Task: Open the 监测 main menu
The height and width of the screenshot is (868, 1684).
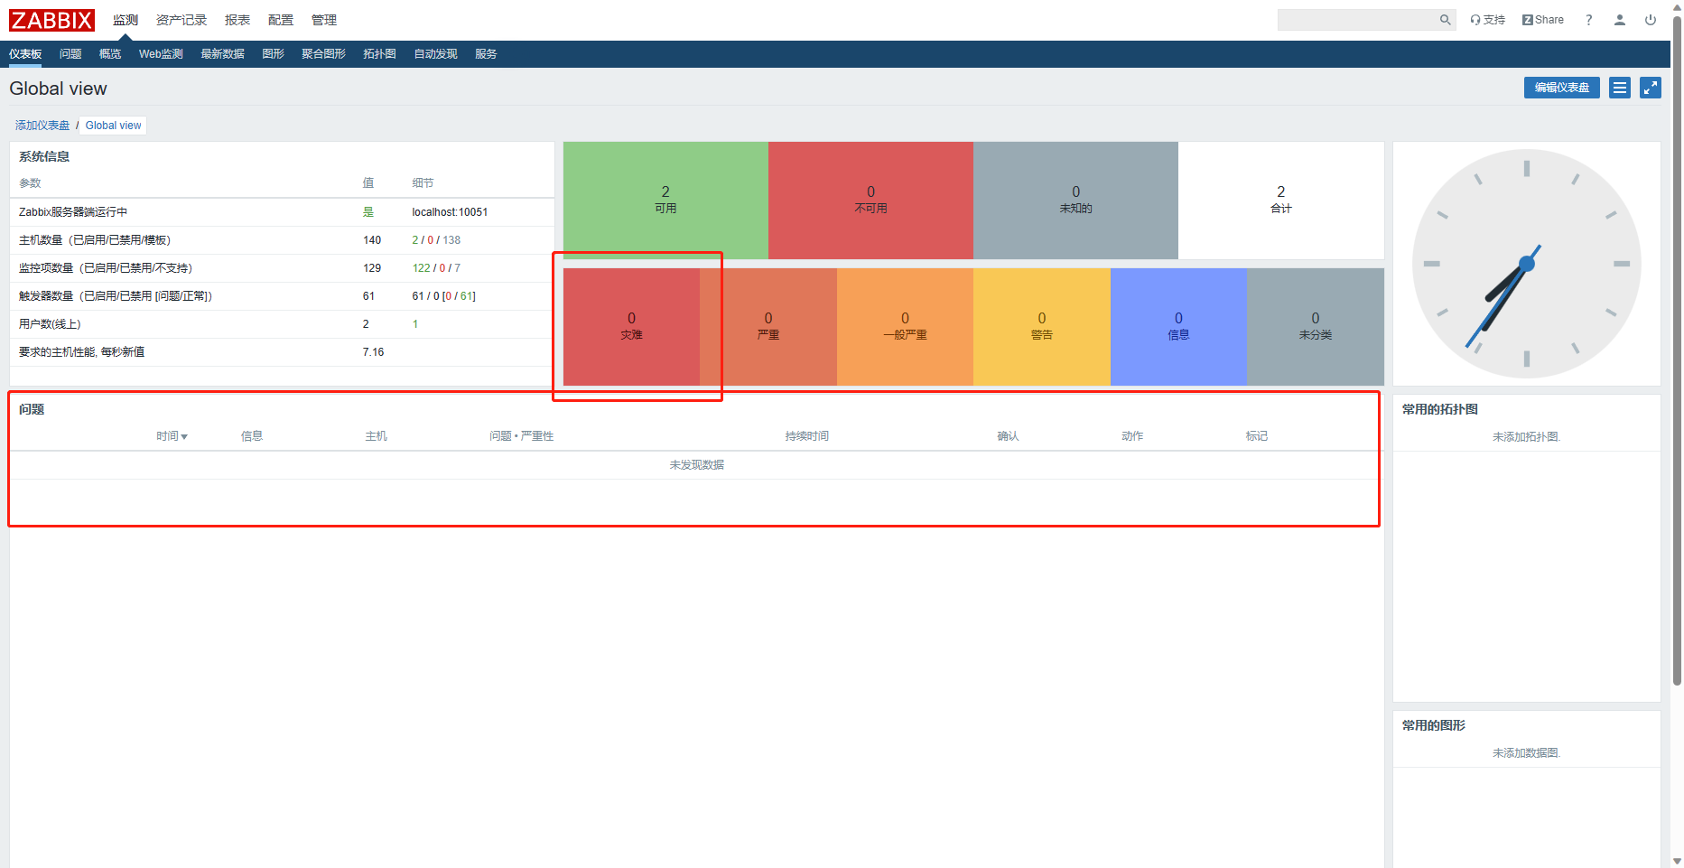Action: [126, 20]
